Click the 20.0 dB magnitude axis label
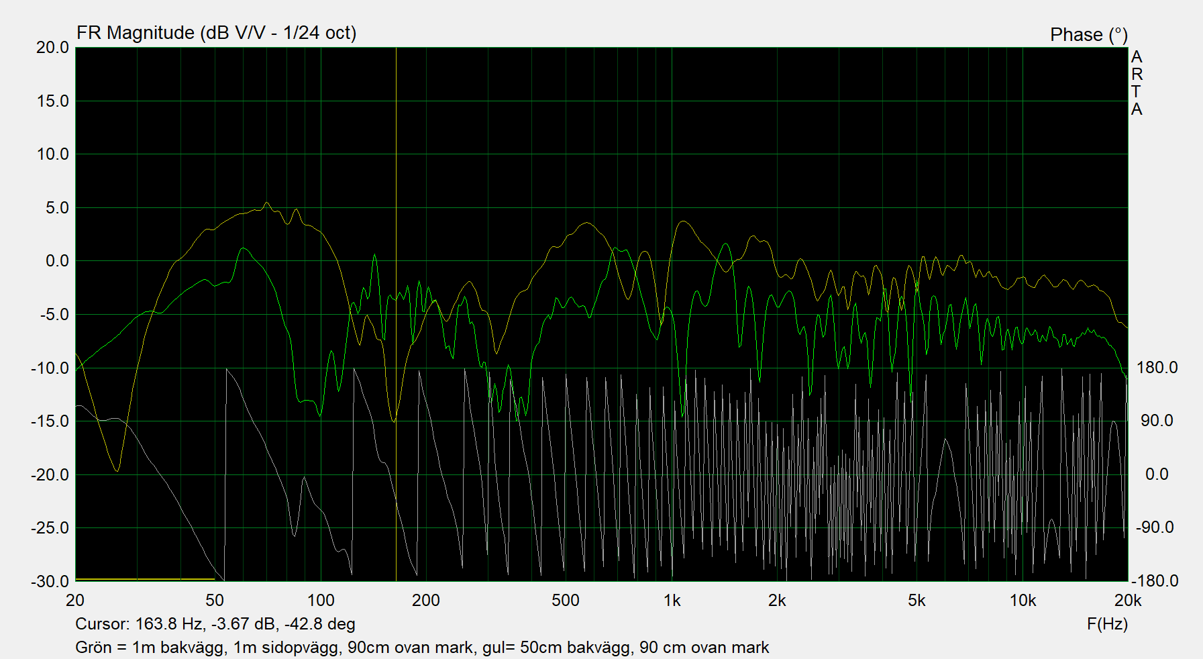 pyautogui.click(x=52, y=48)
